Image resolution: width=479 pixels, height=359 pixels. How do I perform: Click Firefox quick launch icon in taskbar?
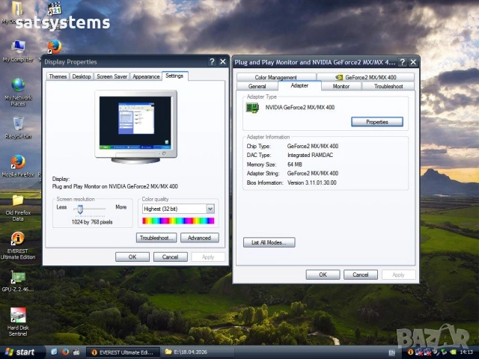point(65,352)
